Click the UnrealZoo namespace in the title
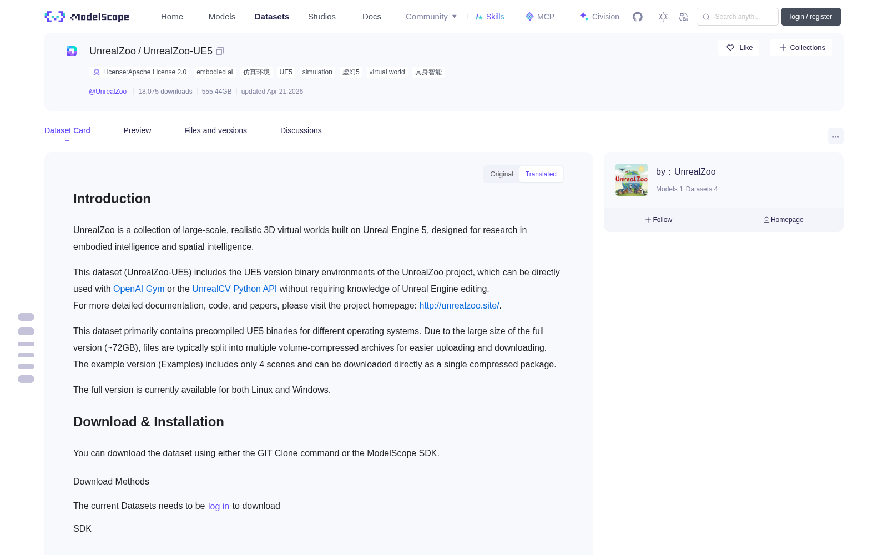The image size is (888, 555). tap(113, 51)
